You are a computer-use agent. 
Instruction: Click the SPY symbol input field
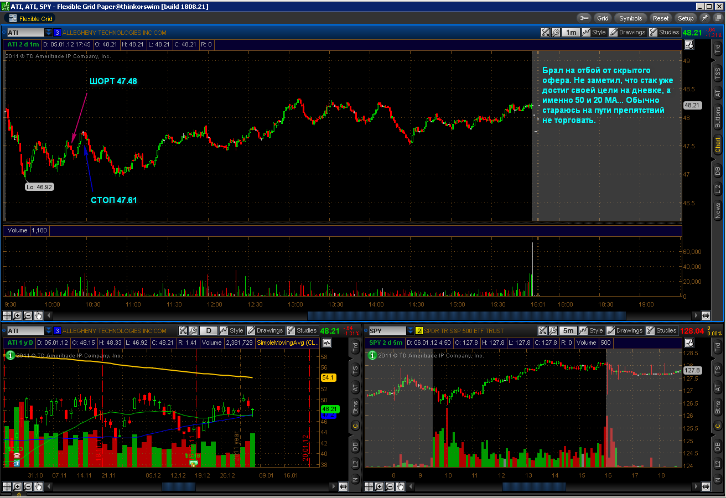click(387, 331)
